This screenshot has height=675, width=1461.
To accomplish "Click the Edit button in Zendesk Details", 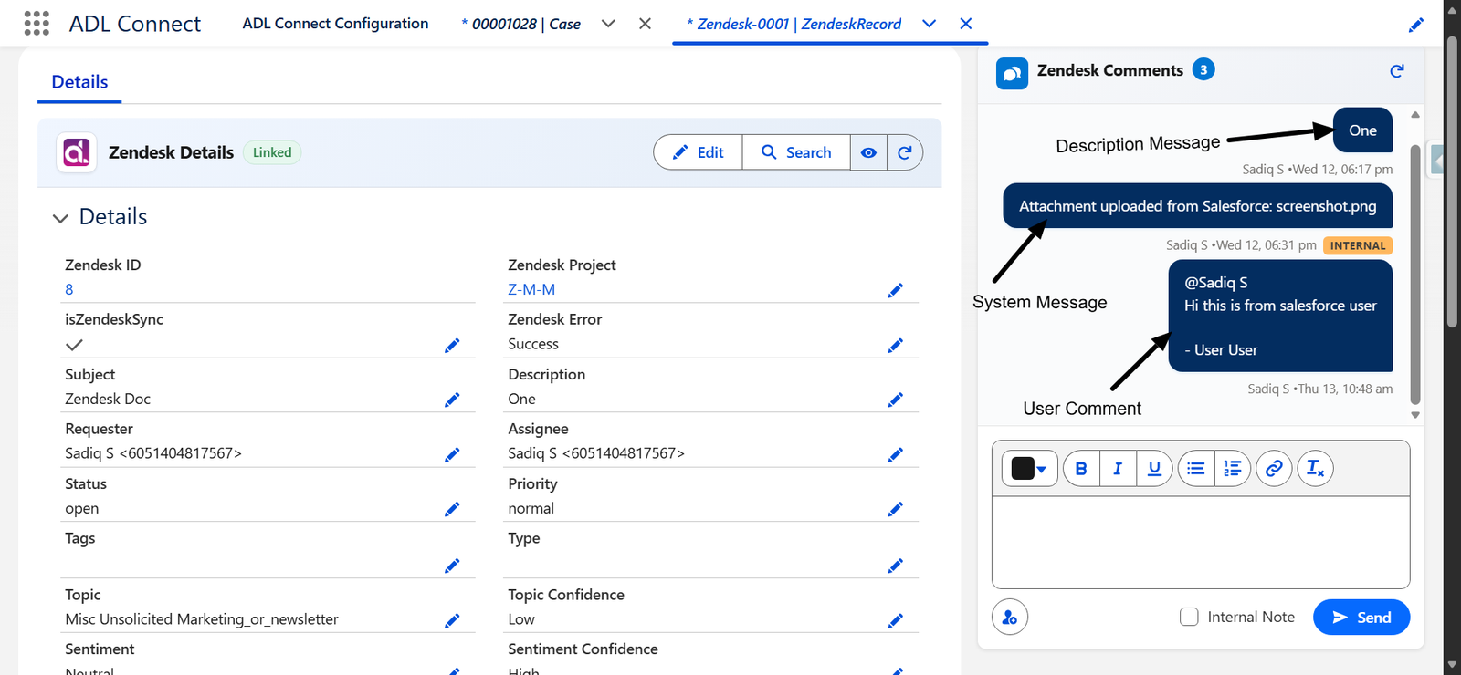I will click(x=699, y=152).
